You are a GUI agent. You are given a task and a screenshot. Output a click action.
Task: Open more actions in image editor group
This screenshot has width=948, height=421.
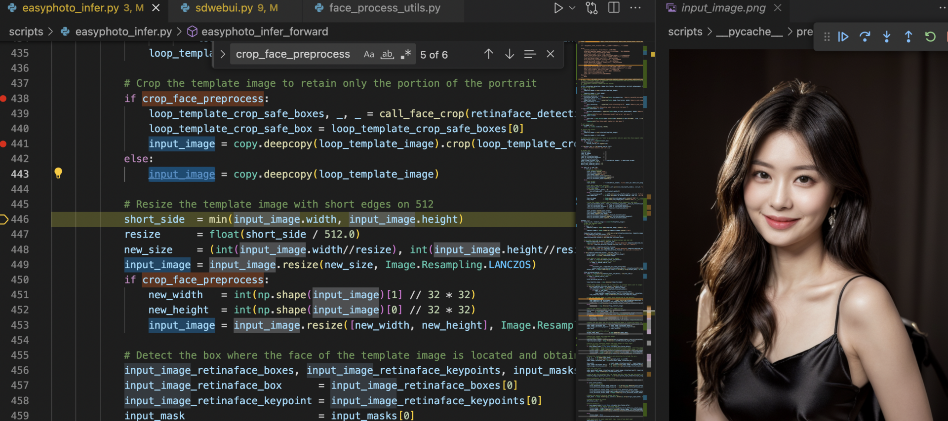943,8
